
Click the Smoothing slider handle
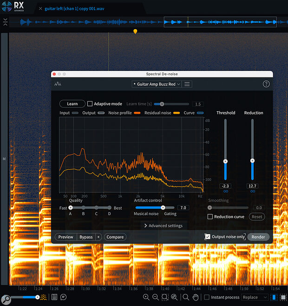coord(209,207)
